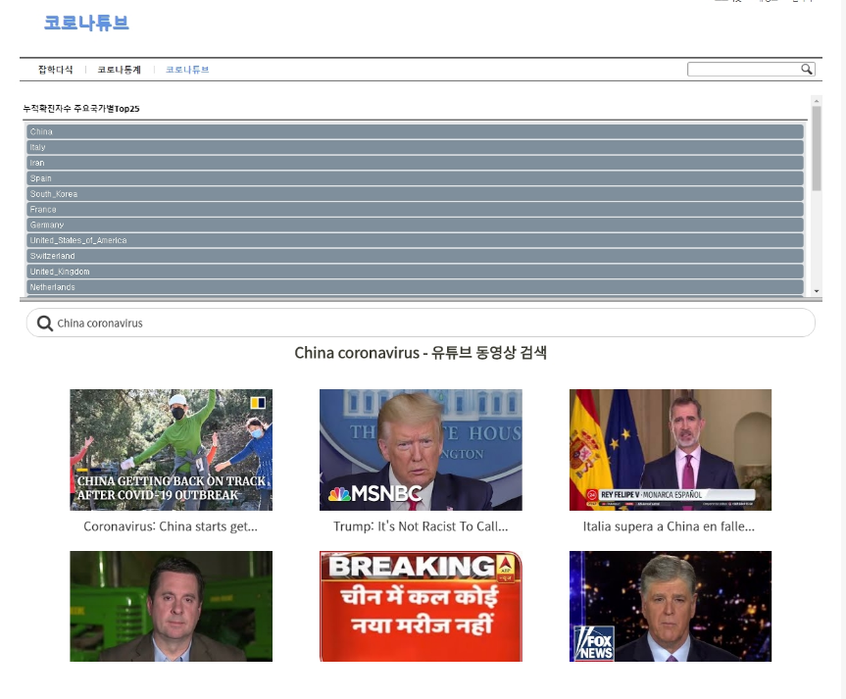Click the 'Italia supera a China' video title
This screenshot has width=846, height=699.
[x=671, y=526]
